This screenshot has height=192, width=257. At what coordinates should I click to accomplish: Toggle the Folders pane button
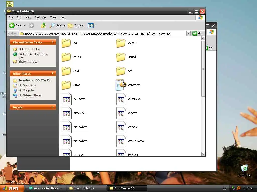point(76,25)
